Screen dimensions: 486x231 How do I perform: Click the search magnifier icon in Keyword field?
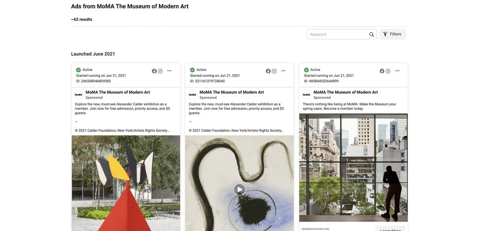(x=371, y=34)
